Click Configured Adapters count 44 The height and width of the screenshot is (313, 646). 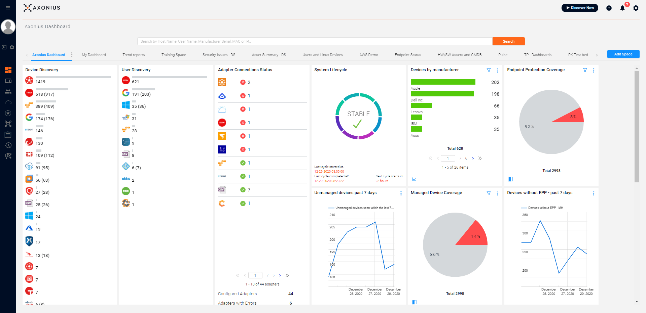(291, 294)
